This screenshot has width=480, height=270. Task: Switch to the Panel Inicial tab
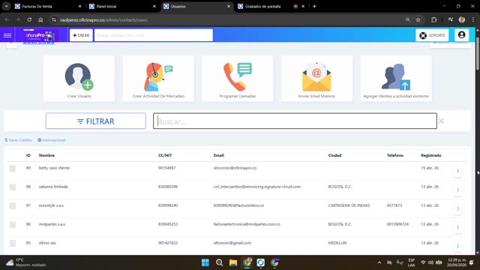click(121, 6)
